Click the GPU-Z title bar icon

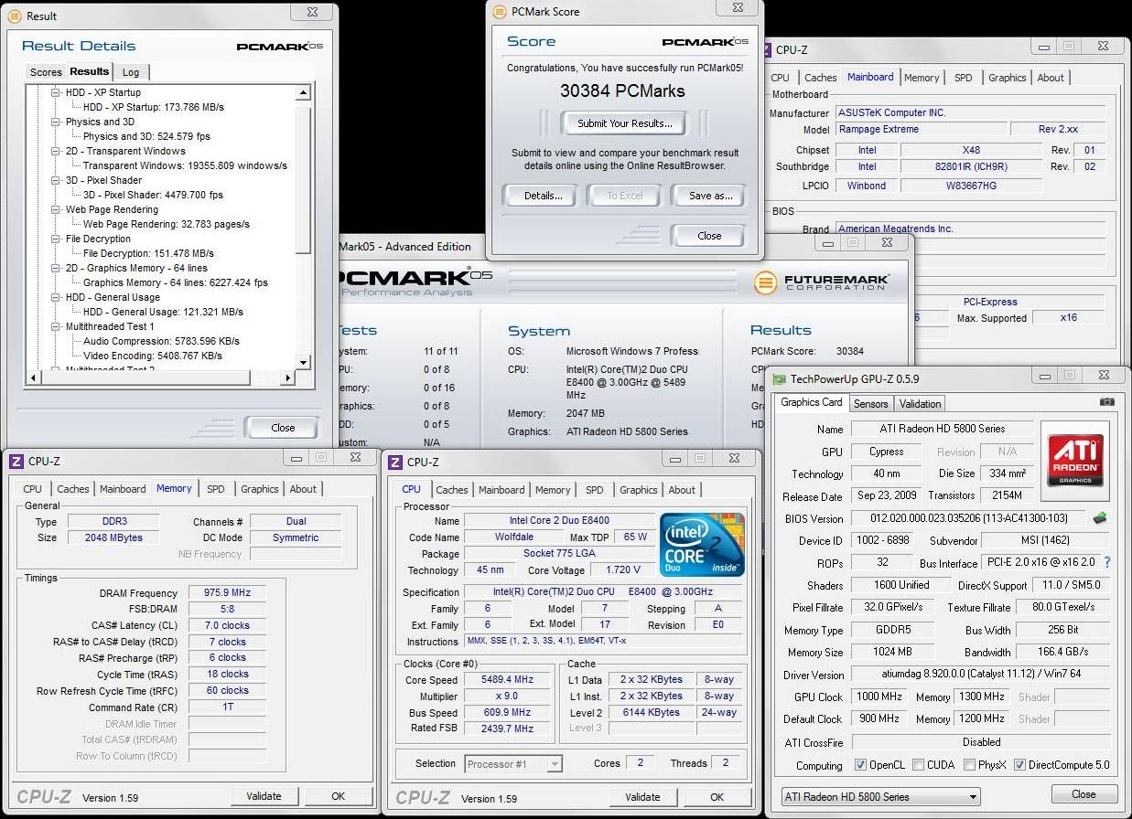pos(779,378)
